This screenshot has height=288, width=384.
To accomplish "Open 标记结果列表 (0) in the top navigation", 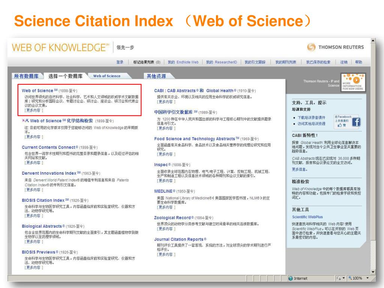I will (x=147, y=62).
